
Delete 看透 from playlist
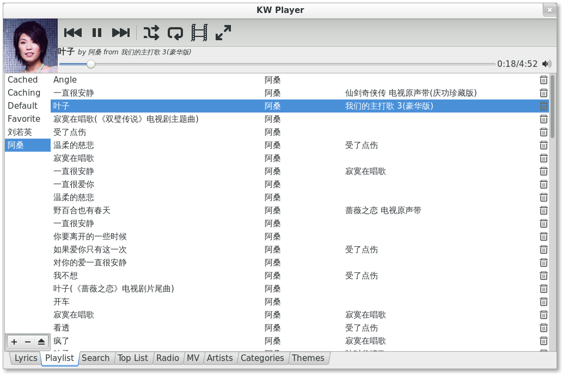[543, 328]
